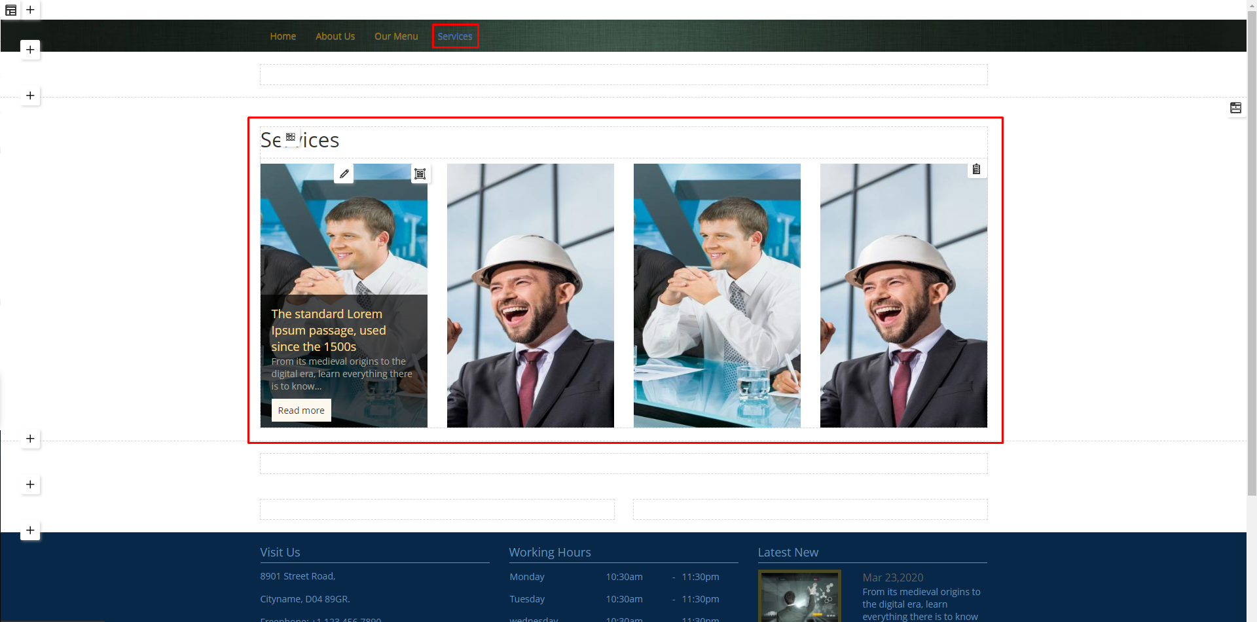This screenshot has height=622, width=1257.
Task: Click the Services section heading
Action: tap(300, 140)
